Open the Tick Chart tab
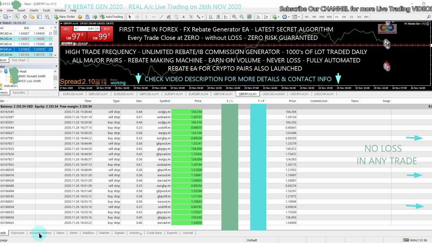 (x=19, y=60)
